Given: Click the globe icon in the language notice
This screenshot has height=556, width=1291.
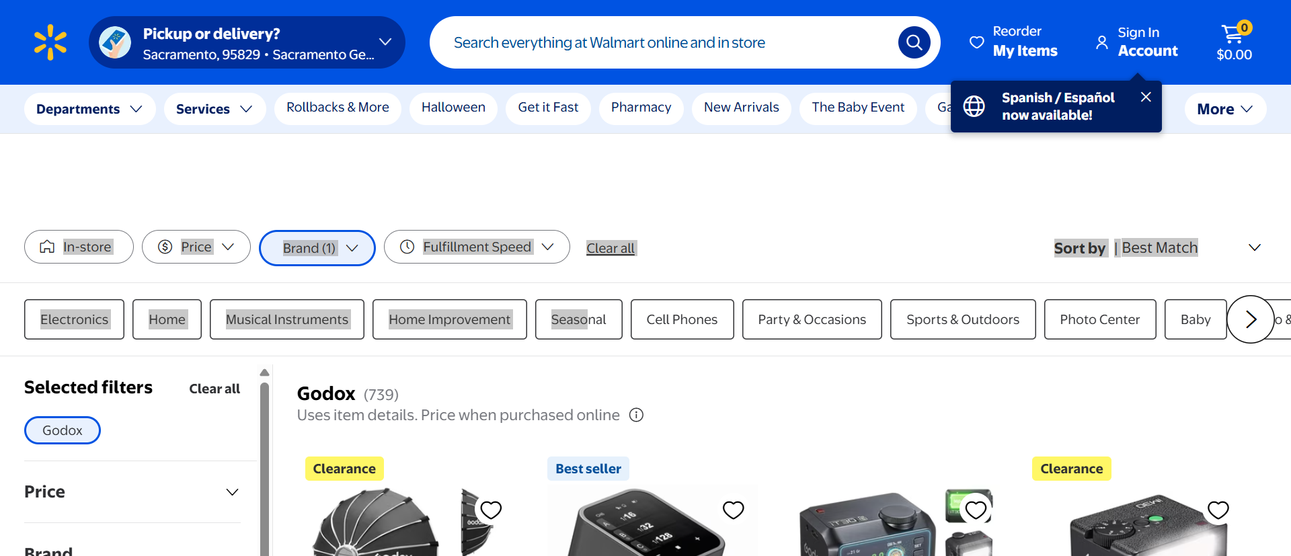Looking at the screenshot, I should (x=974, y=106).
